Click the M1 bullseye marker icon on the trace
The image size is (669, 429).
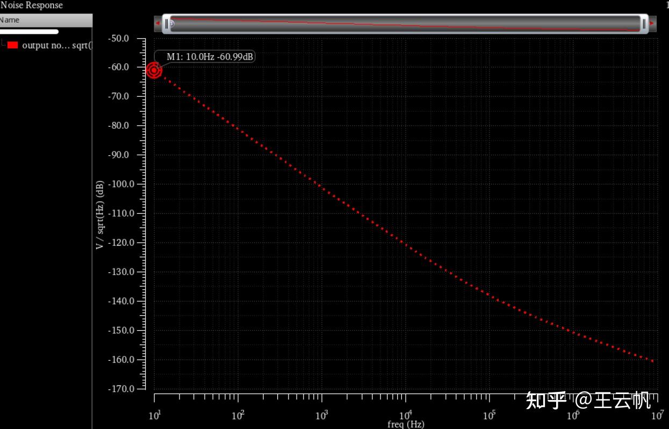(155, 70)
